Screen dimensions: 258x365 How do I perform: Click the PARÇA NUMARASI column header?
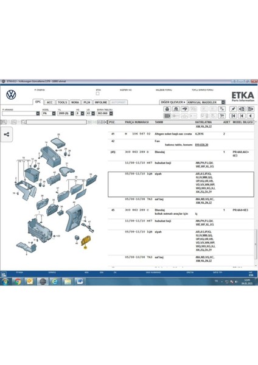[137, 122]
